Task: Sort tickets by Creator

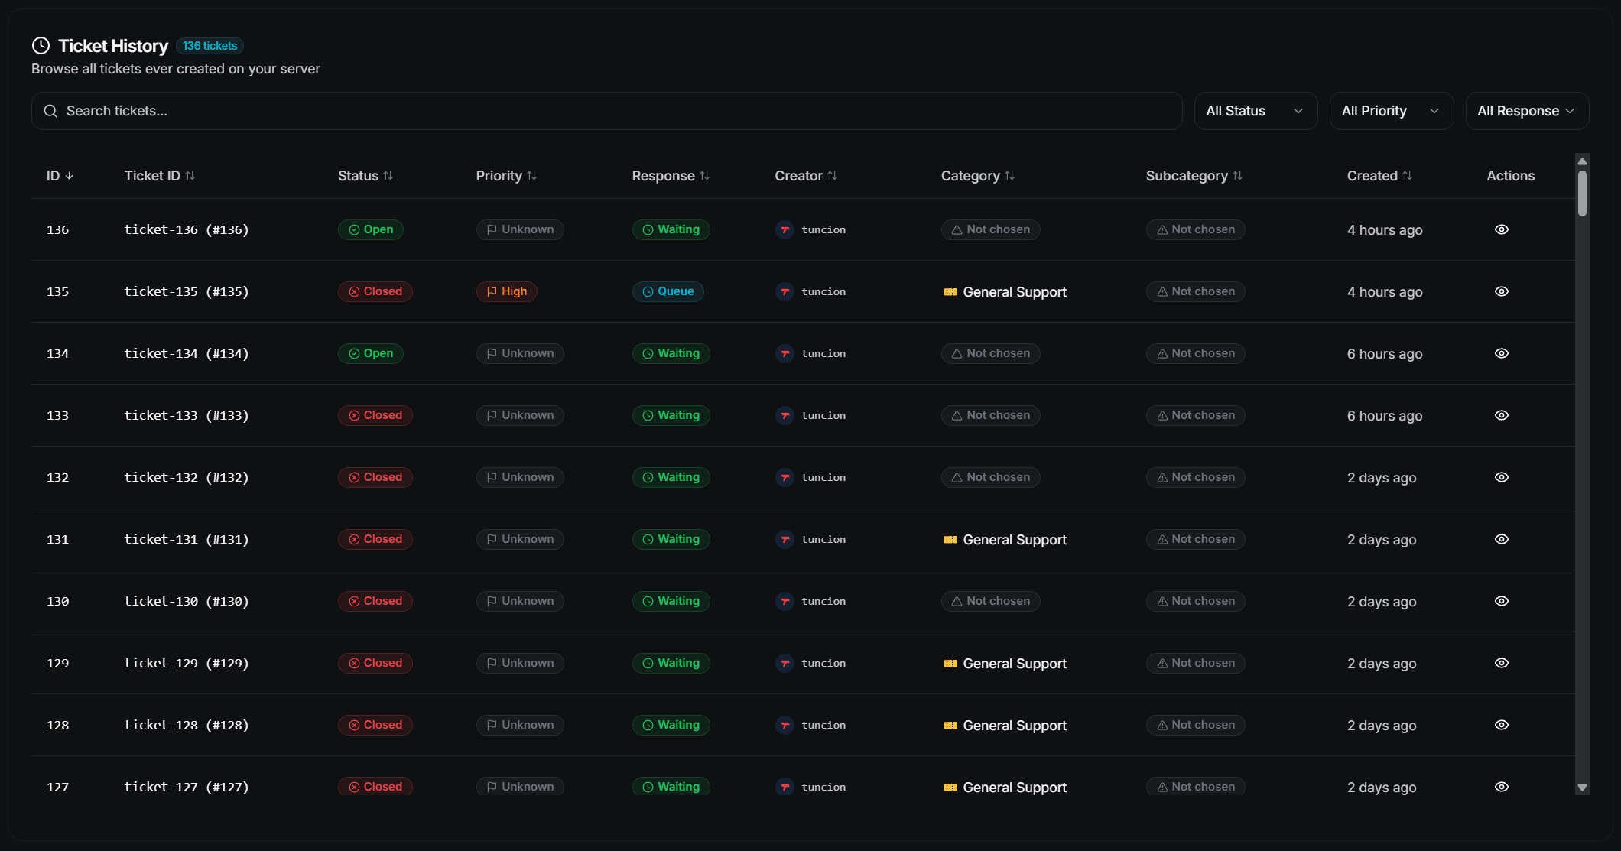Action: pyautogui.click(x=806, y=176)
